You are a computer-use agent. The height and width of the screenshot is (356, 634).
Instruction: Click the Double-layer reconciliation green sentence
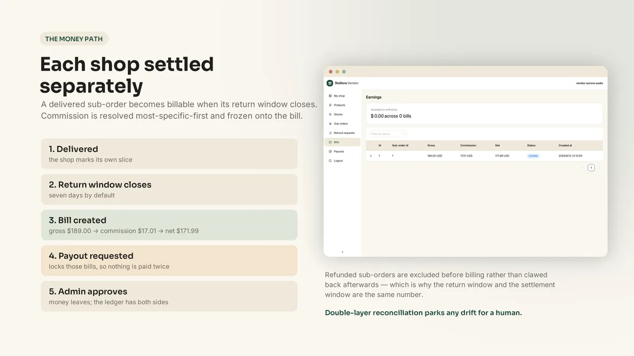423,313
